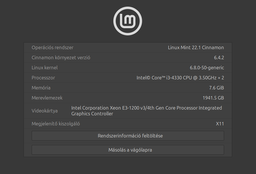
Task: Select the Intel Core i3-4330 CPU value
Action: pyautogui.click(x=180, y=78)
